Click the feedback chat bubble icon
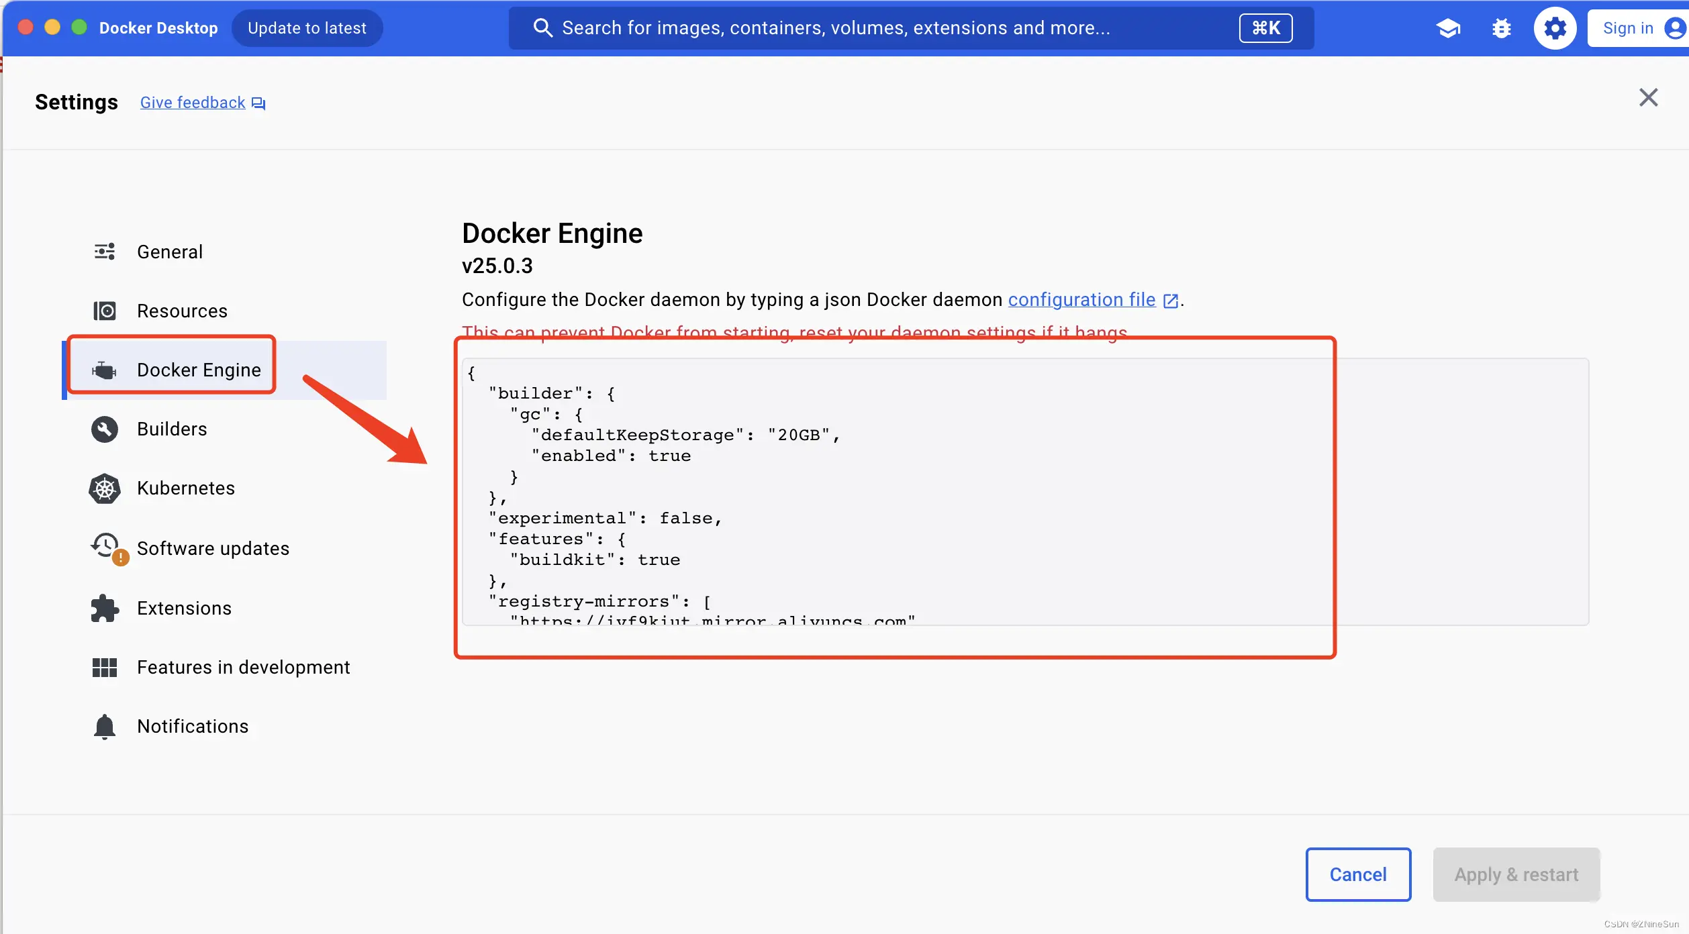The image size is (1689, 934). tap(258, 103)
